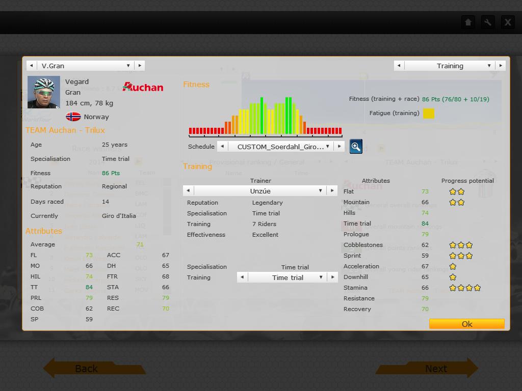Open the Time trial training dropdown
The height and width of the screenshot is (391, 522).
click(321, 277)
